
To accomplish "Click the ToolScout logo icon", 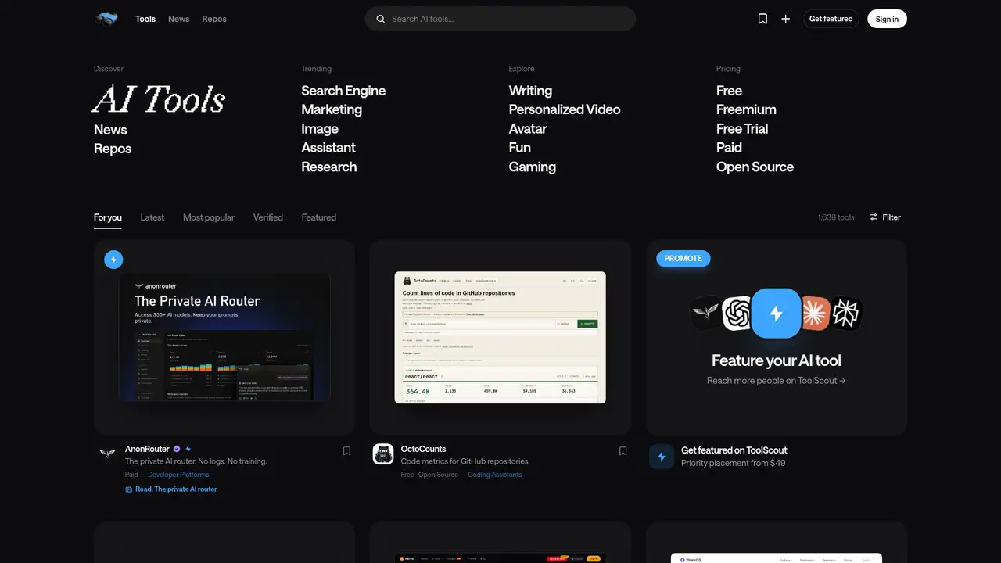I will click(107, 19).
